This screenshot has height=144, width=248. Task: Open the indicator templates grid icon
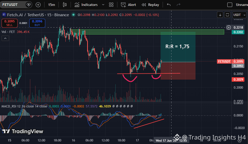coord(111,5)
